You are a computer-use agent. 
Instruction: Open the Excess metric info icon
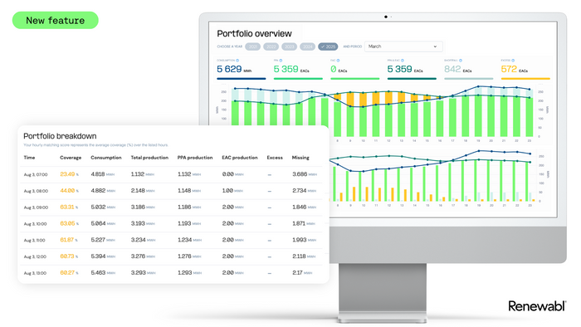513,61
